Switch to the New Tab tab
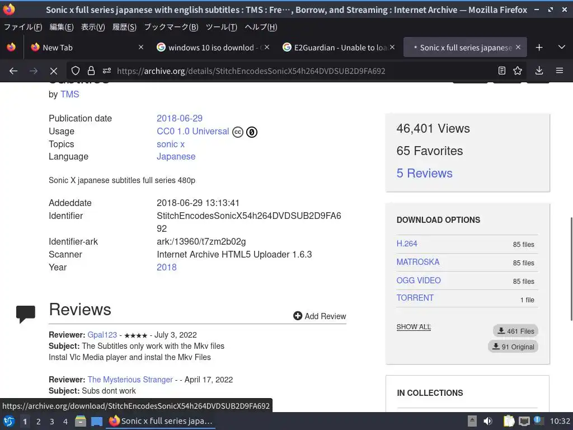The image size is (573, 430). click(x=87, y=47)
